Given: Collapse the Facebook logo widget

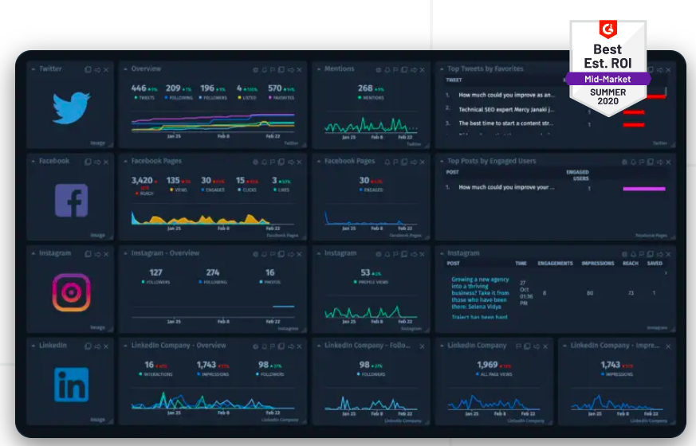Looking at the screenshot, I should pos(33,162).
